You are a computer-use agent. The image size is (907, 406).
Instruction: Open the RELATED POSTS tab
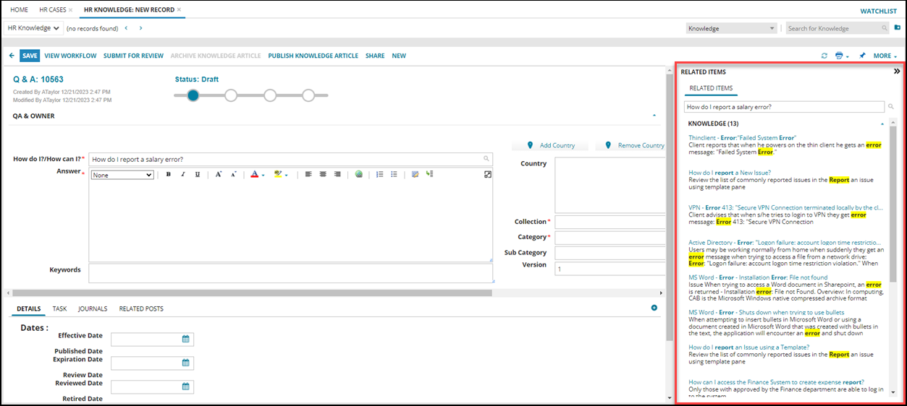click(141, 308)
